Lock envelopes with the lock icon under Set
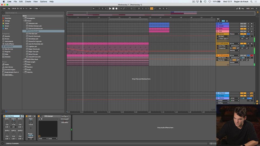Viewport: 260px width, 146px height. (227, 21)
